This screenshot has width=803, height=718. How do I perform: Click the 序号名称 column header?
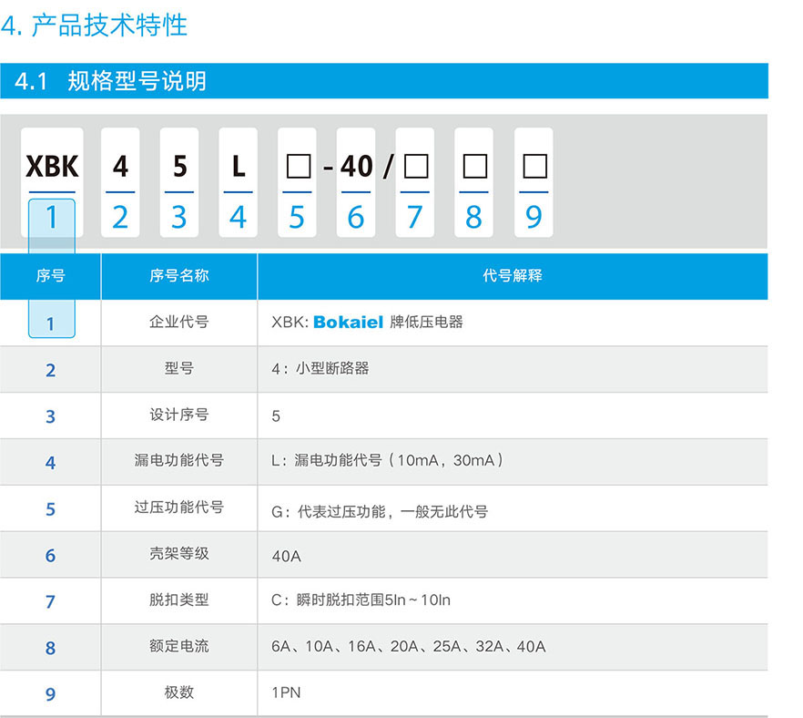tap(178, 275)
